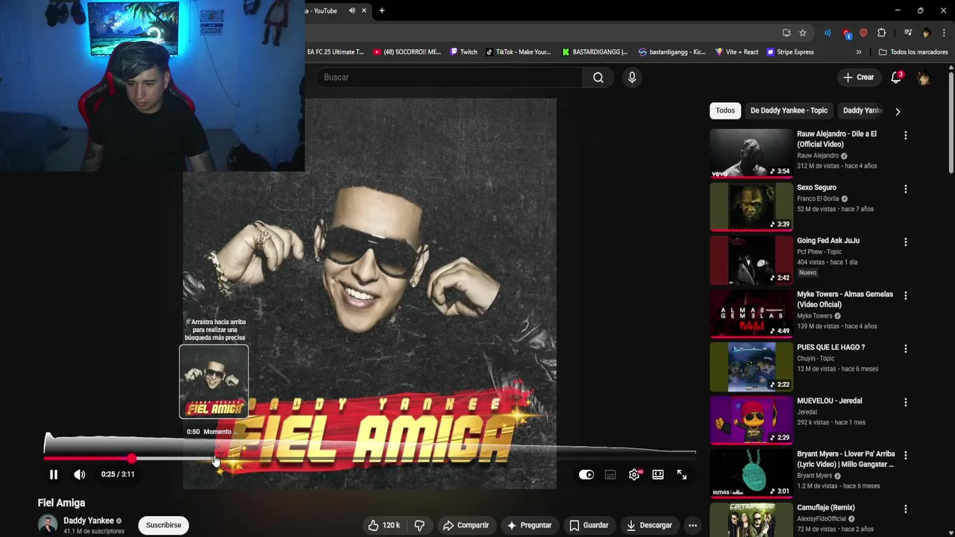This screenshot has height=537, width=955.
Task: Show more filter chips with right arrow
Action: 898,111
